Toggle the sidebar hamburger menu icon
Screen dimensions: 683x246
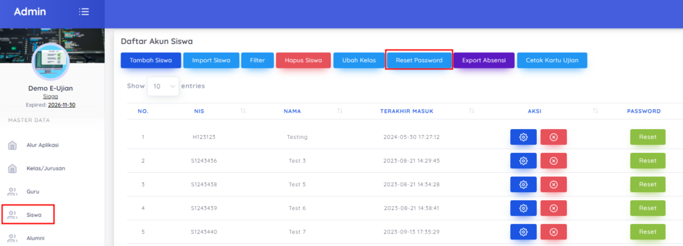[84, 12]
